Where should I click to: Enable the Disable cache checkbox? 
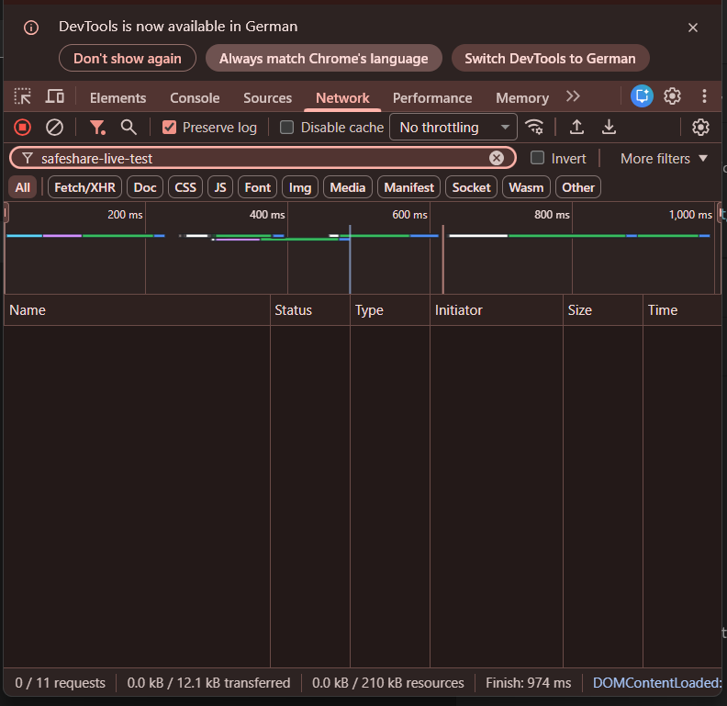[x=287, y=127]
